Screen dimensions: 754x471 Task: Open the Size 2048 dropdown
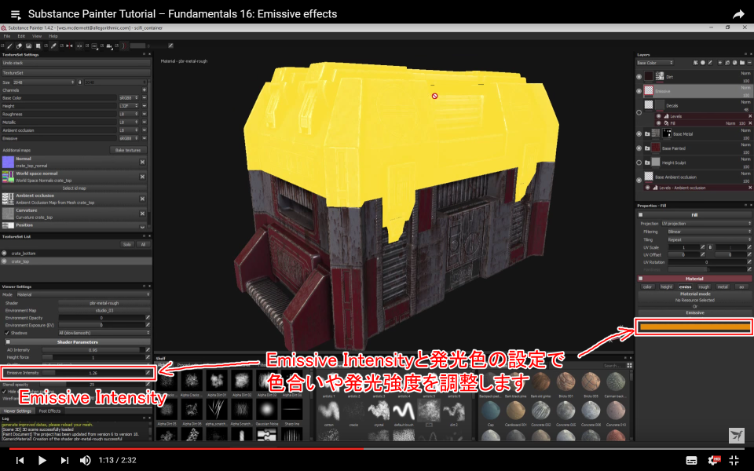43,82
